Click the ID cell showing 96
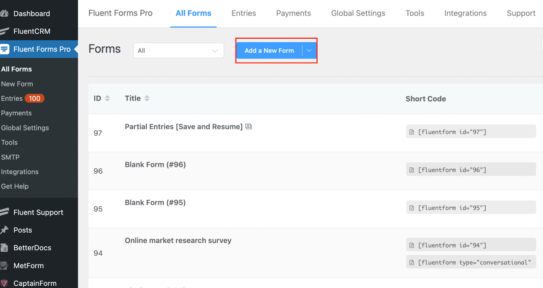Screen dimensions: 543x288 point(98,171)
